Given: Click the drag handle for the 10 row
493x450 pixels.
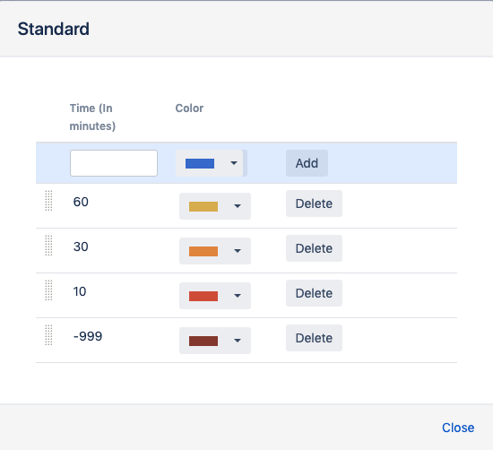Looking at the screenshot, I should 48,290.
